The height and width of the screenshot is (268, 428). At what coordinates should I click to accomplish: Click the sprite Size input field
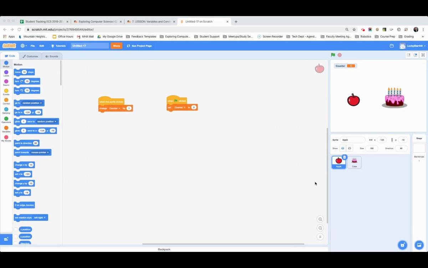tap(372, 148)
